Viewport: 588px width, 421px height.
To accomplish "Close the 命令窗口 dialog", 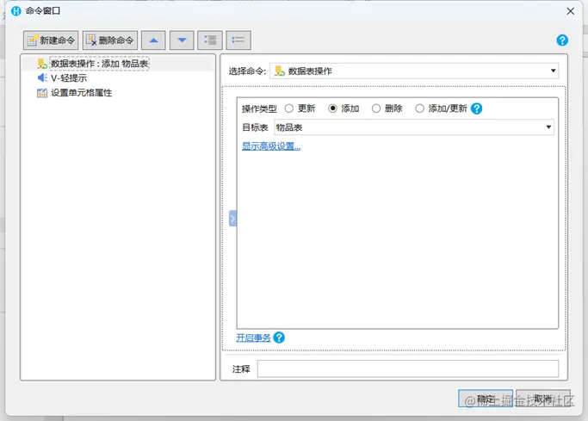I will 571,11.
